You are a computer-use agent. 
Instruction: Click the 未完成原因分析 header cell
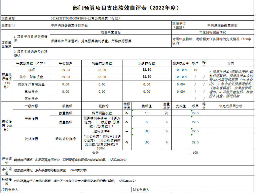[x=231, y=106]
